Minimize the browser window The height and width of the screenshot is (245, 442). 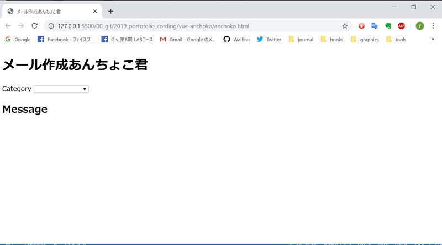click(x=394, y=7)
